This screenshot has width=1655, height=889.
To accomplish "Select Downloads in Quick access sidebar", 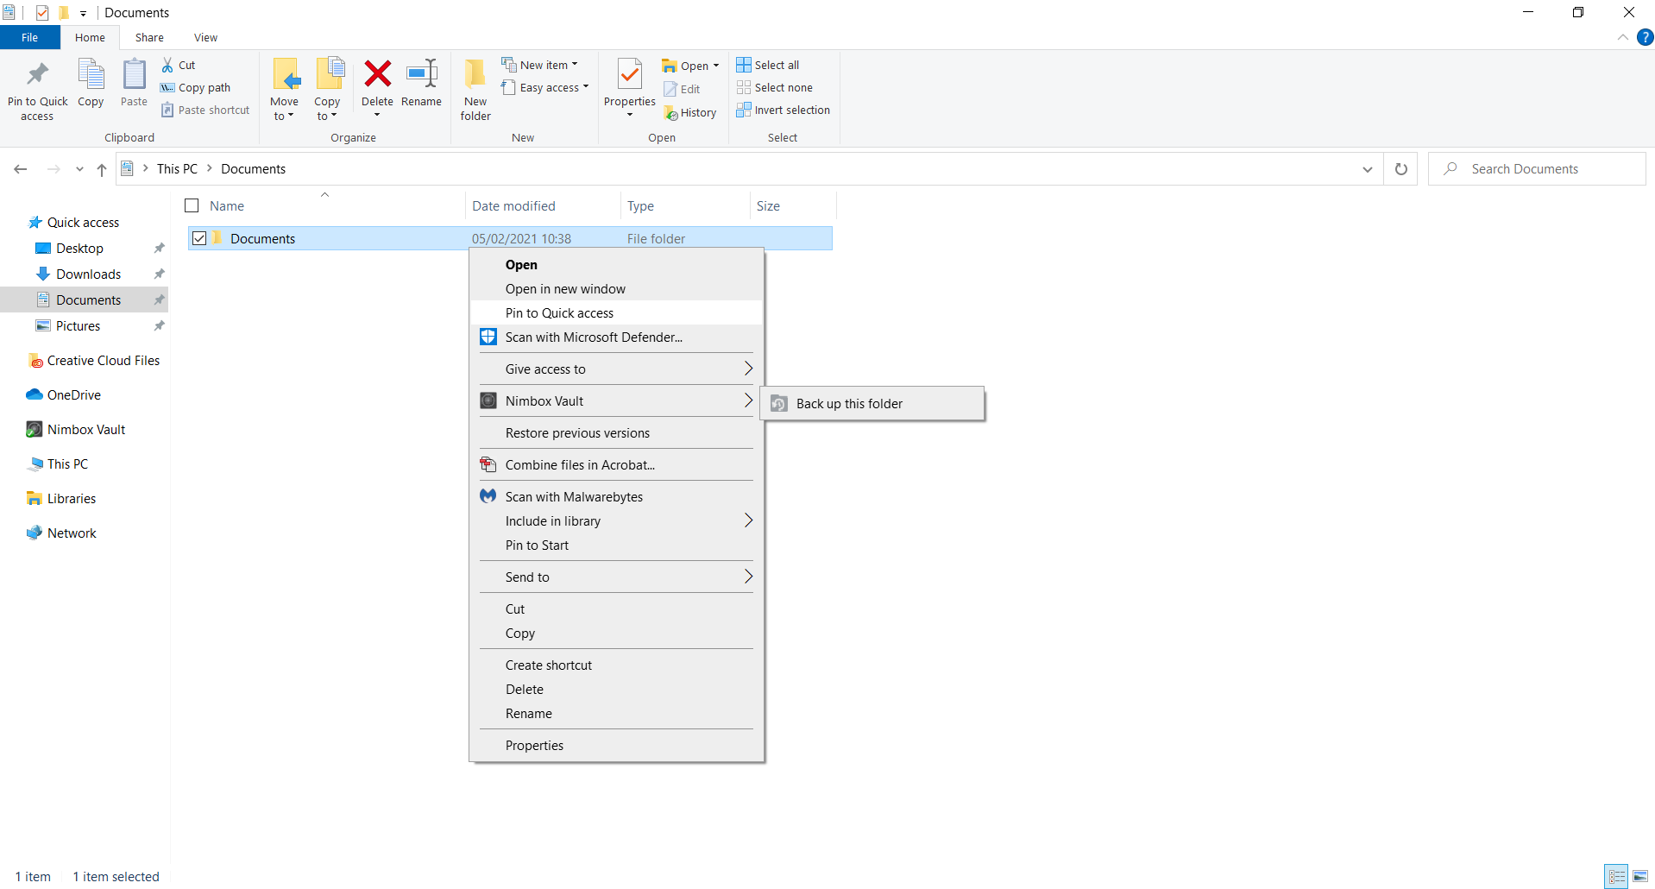I will pyautogui.click(x=89, y=274).
